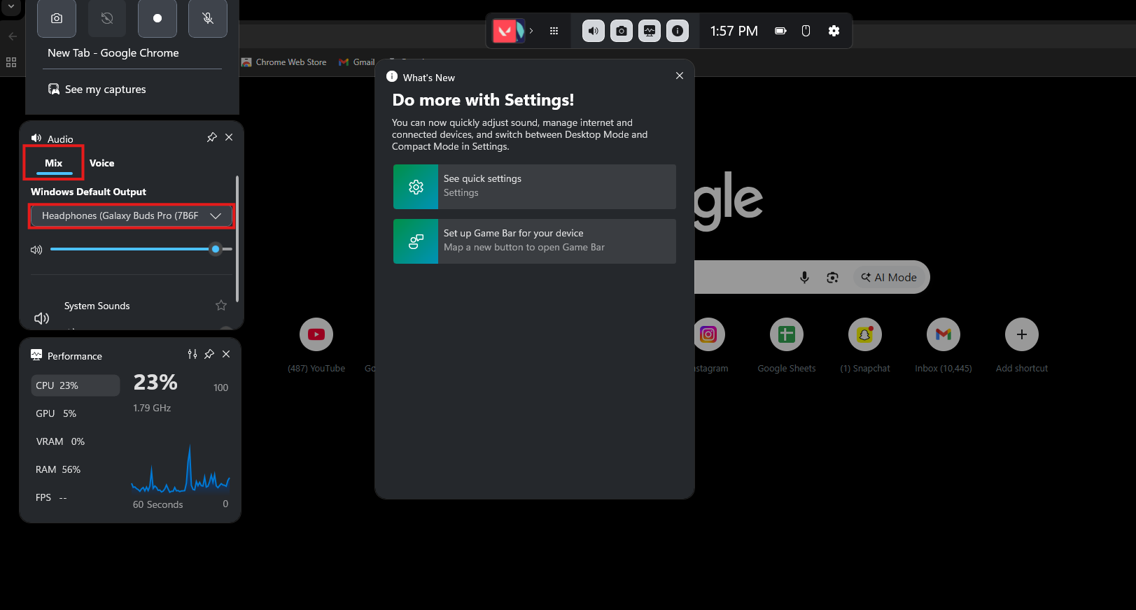This screenshot has width=1136, height=610.
Task: Open Game Bar settings gear
Action: [x=834, y=31]
